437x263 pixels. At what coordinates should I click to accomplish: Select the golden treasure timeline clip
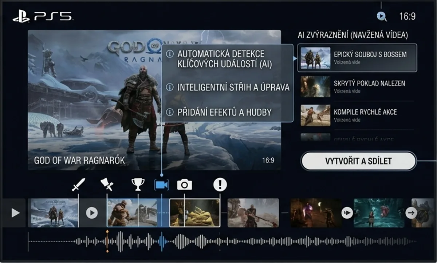tap(195, 213)
